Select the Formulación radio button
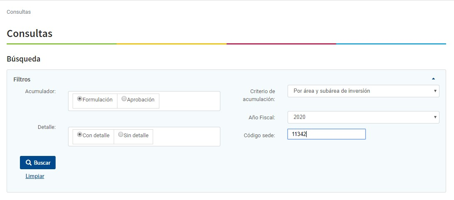Viewport: 454px width, 200px height. [x=80, y=99]
